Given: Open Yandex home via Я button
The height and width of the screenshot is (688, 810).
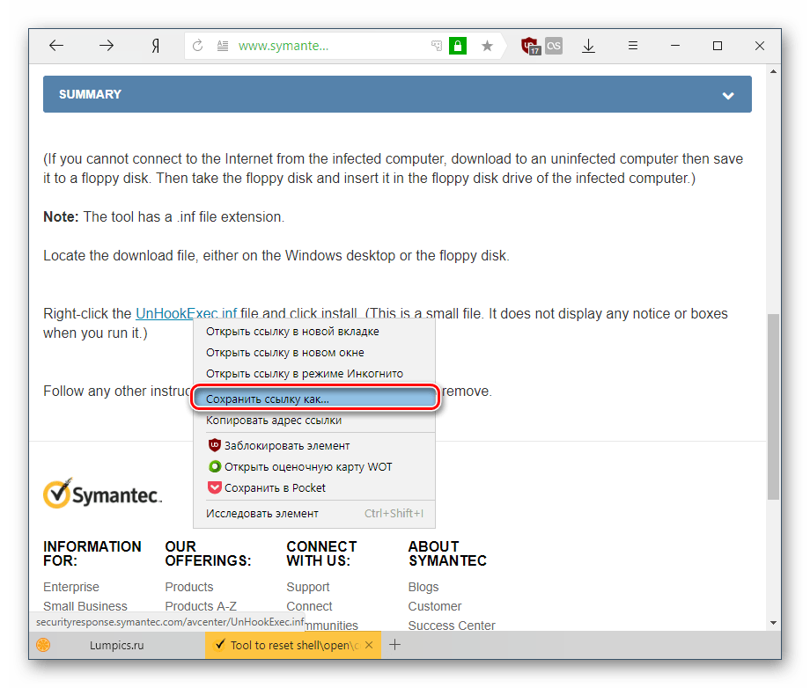Looking at the screenshot, I should [156, 46].
